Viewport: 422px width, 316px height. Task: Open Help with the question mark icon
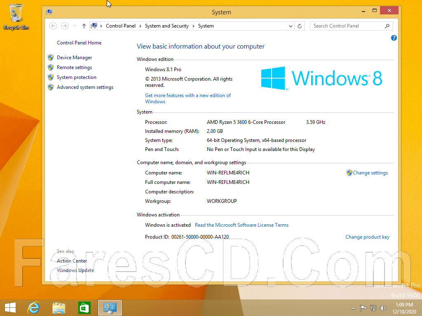click(394, 38)
